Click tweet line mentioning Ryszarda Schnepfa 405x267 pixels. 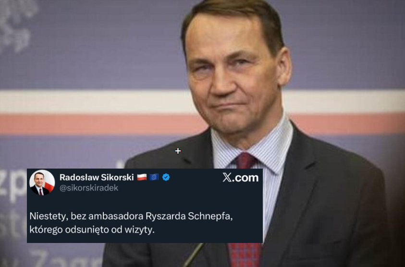pos(131,216)
